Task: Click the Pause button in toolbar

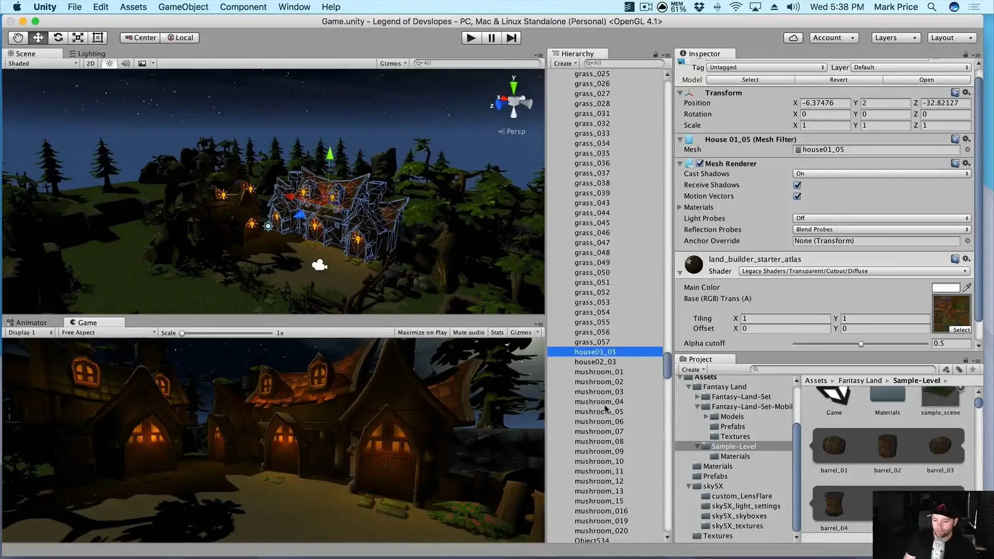Action: point(490,38)
